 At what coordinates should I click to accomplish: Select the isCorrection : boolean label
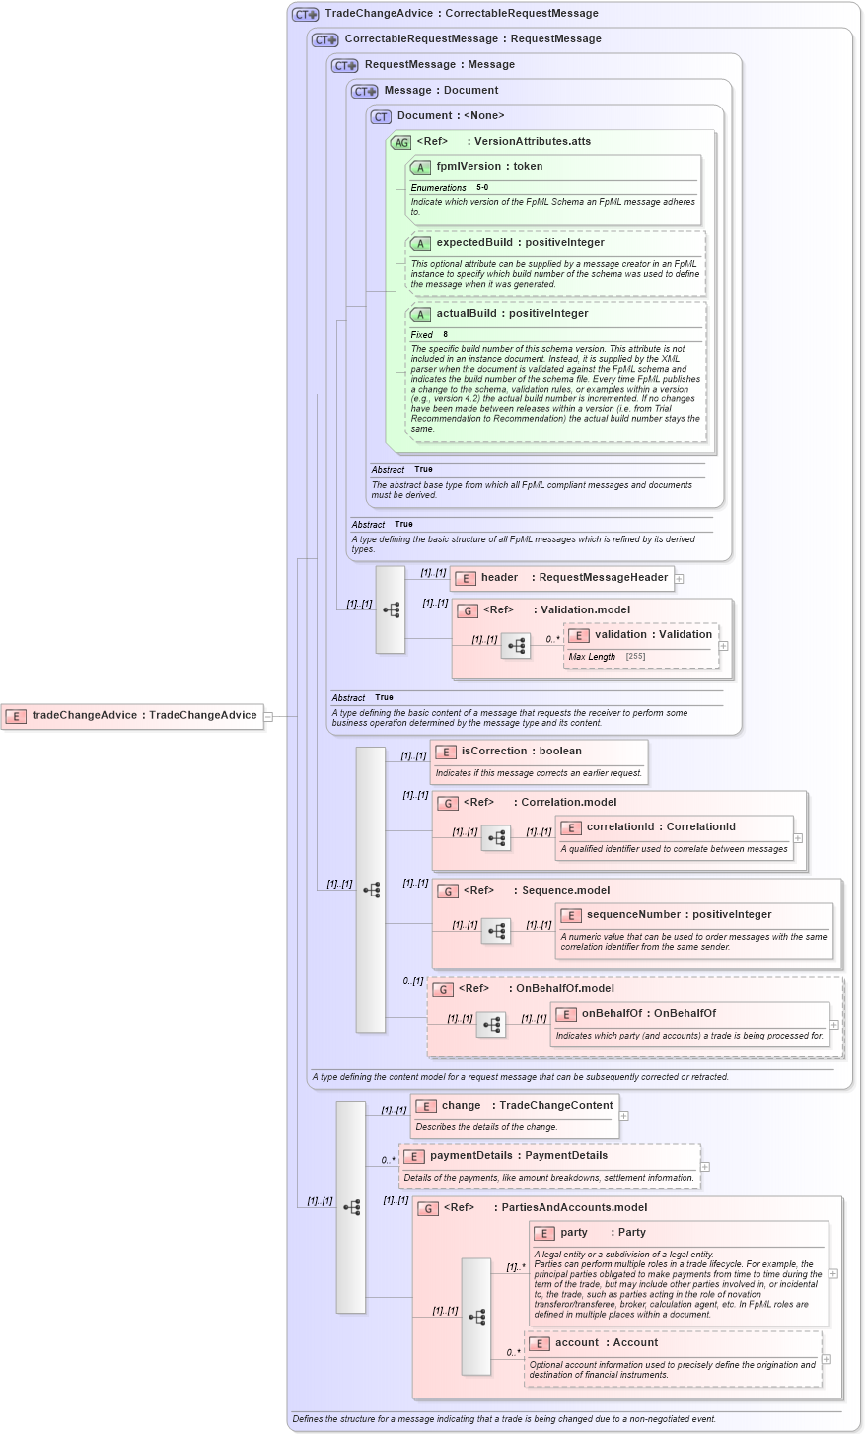click(x=522, y=752)
